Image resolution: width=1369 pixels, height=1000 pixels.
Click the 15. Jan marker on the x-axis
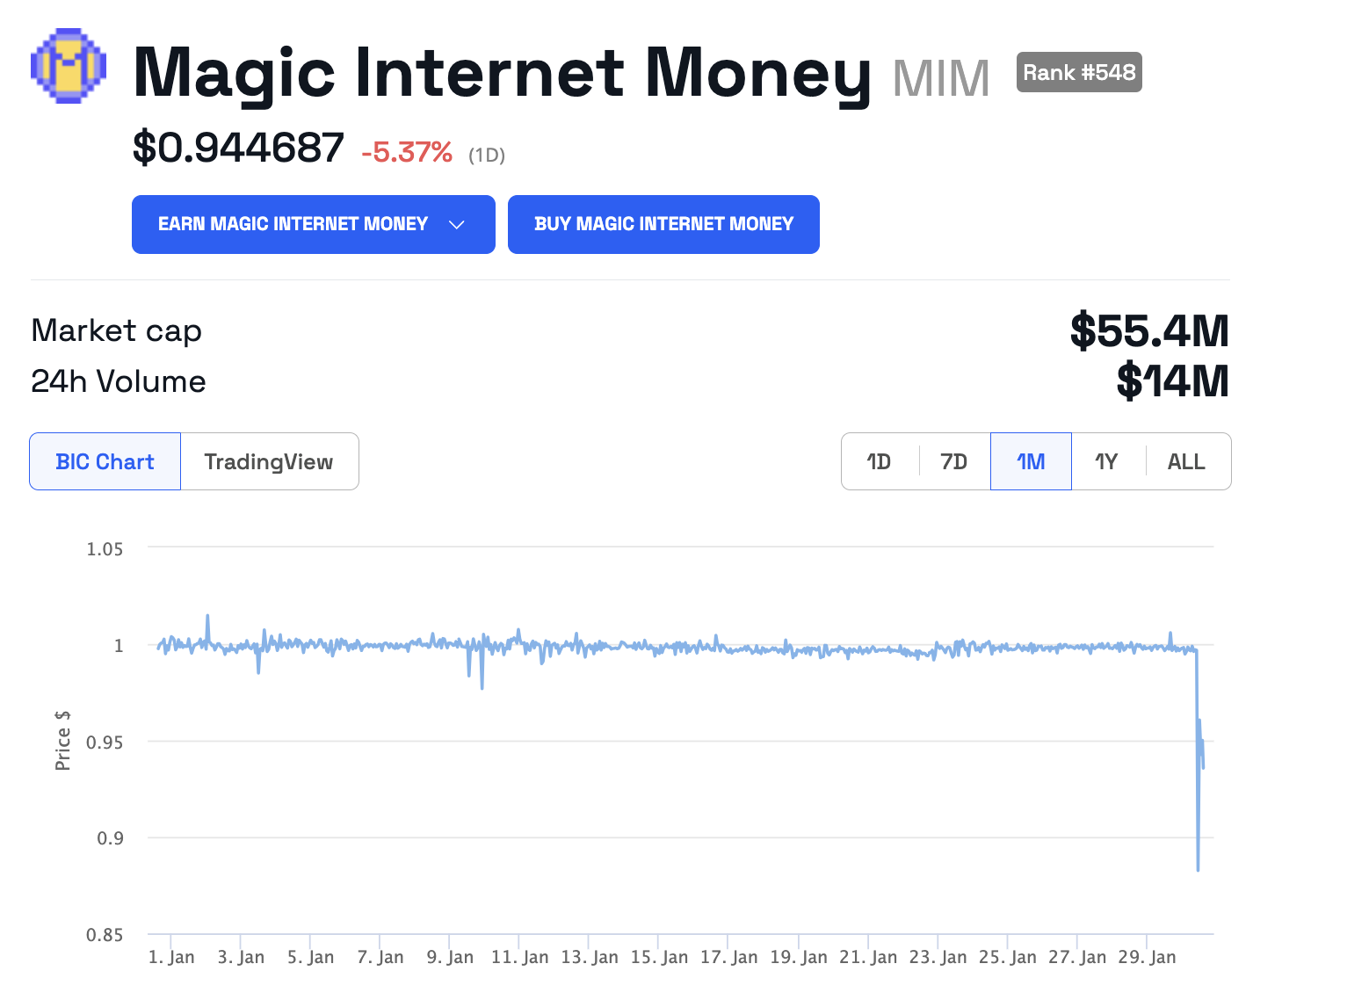coord(659,957)
